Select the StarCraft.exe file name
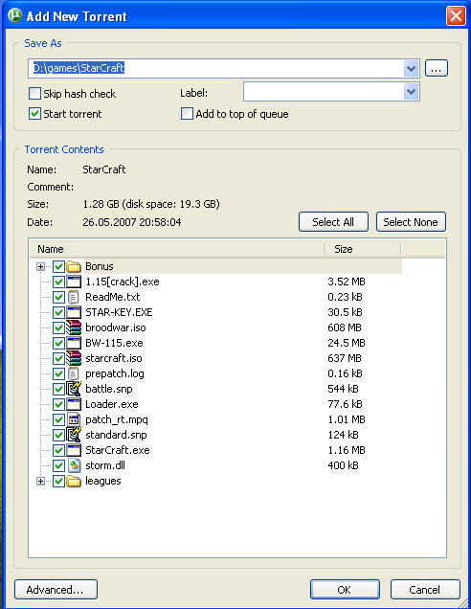The image size is (471, 609). [x=117, y=450]
